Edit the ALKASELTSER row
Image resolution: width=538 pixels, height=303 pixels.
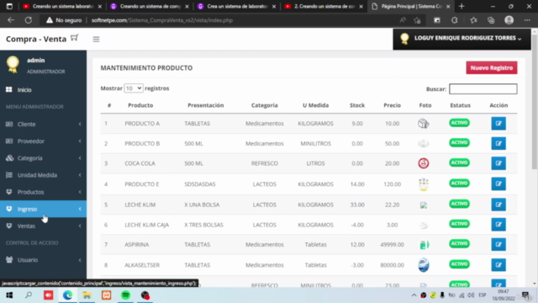click(x=498, y=265)
